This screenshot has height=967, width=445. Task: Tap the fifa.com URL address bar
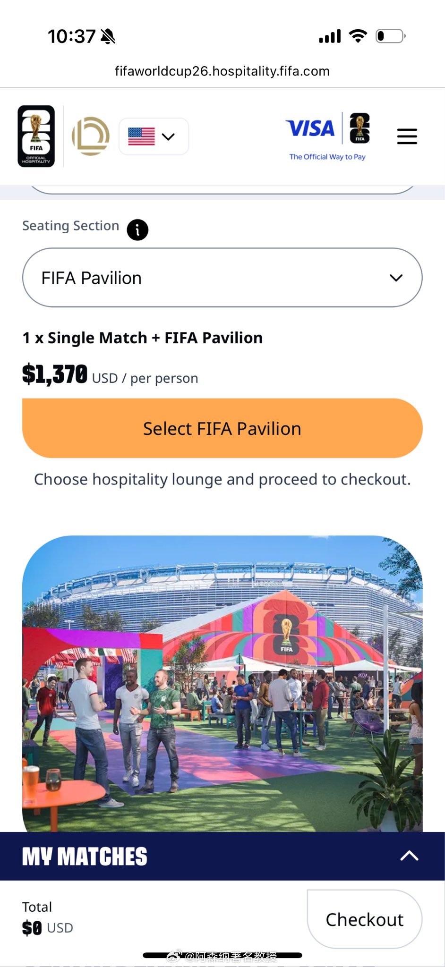click(222, 71)
